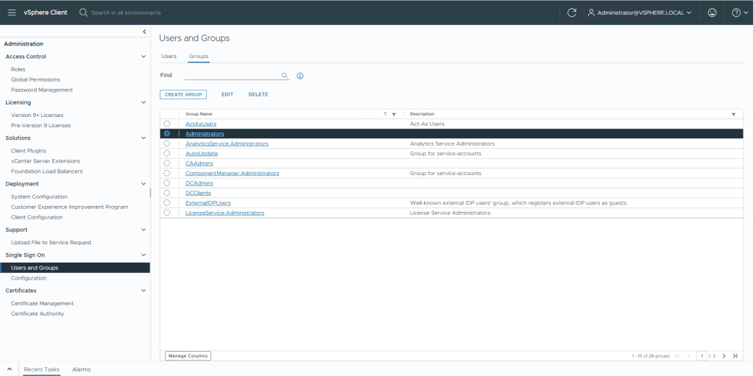
Task: Open the smiley feedback icon
Action: point(712,13)
